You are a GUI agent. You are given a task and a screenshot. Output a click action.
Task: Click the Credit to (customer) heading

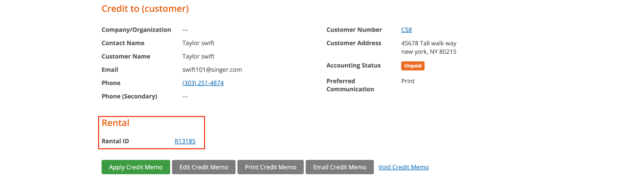pos(145,9)
